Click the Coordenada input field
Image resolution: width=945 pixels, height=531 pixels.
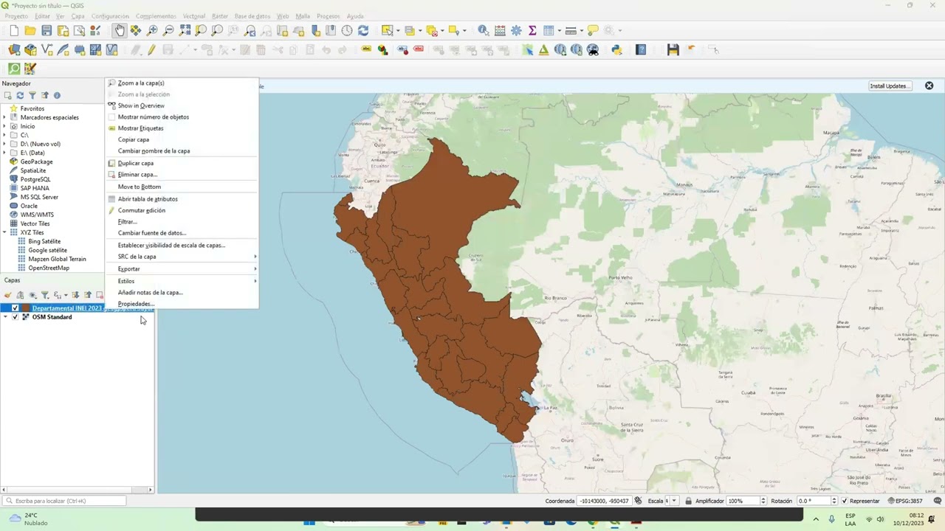point(604,501)
